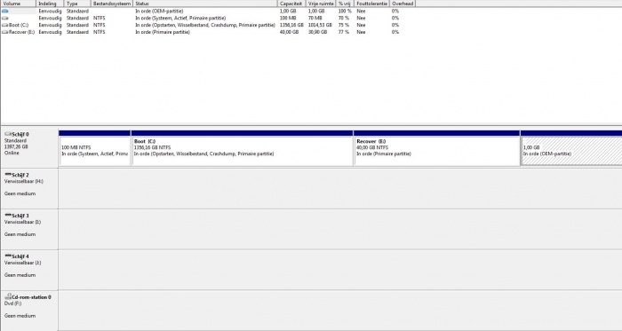Click NTFS cell in the Boot (C:) row
The image size is (622, 331).
pos(100,25)
